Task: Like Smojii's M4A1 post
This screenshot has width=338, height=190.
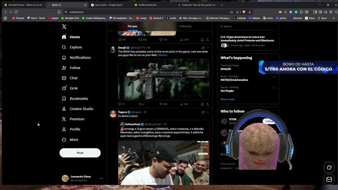Action: [161, 104]
